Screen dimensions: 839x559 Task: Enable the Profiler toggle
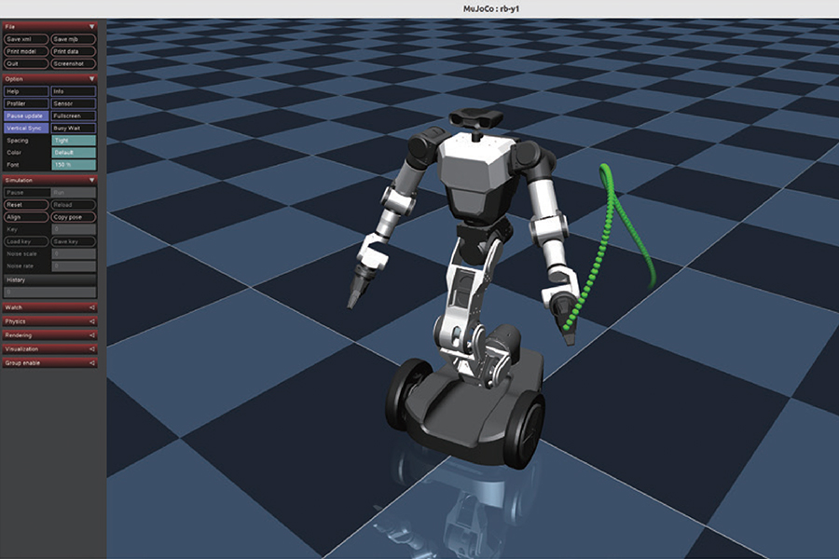pyautogui.click(x=26, y=103)
